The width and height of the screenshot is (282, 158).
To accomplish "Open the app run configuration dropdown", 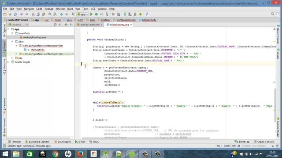I will 83,14.
